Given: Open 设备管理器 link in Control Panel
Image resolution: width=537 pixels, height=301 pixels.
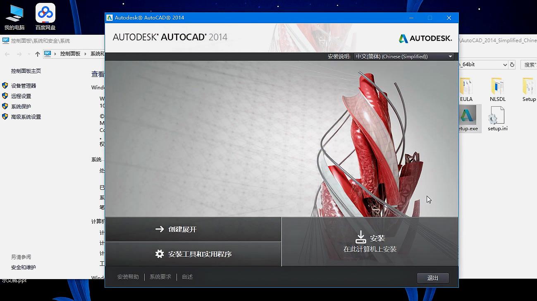Looking at the screenshot, I should pos(24,86).
